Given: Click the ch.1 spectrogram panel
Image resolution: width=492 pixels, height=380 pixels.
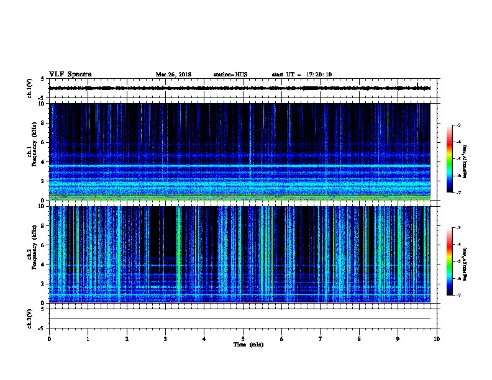Looking at the screenshot, I should pos(240,152).
